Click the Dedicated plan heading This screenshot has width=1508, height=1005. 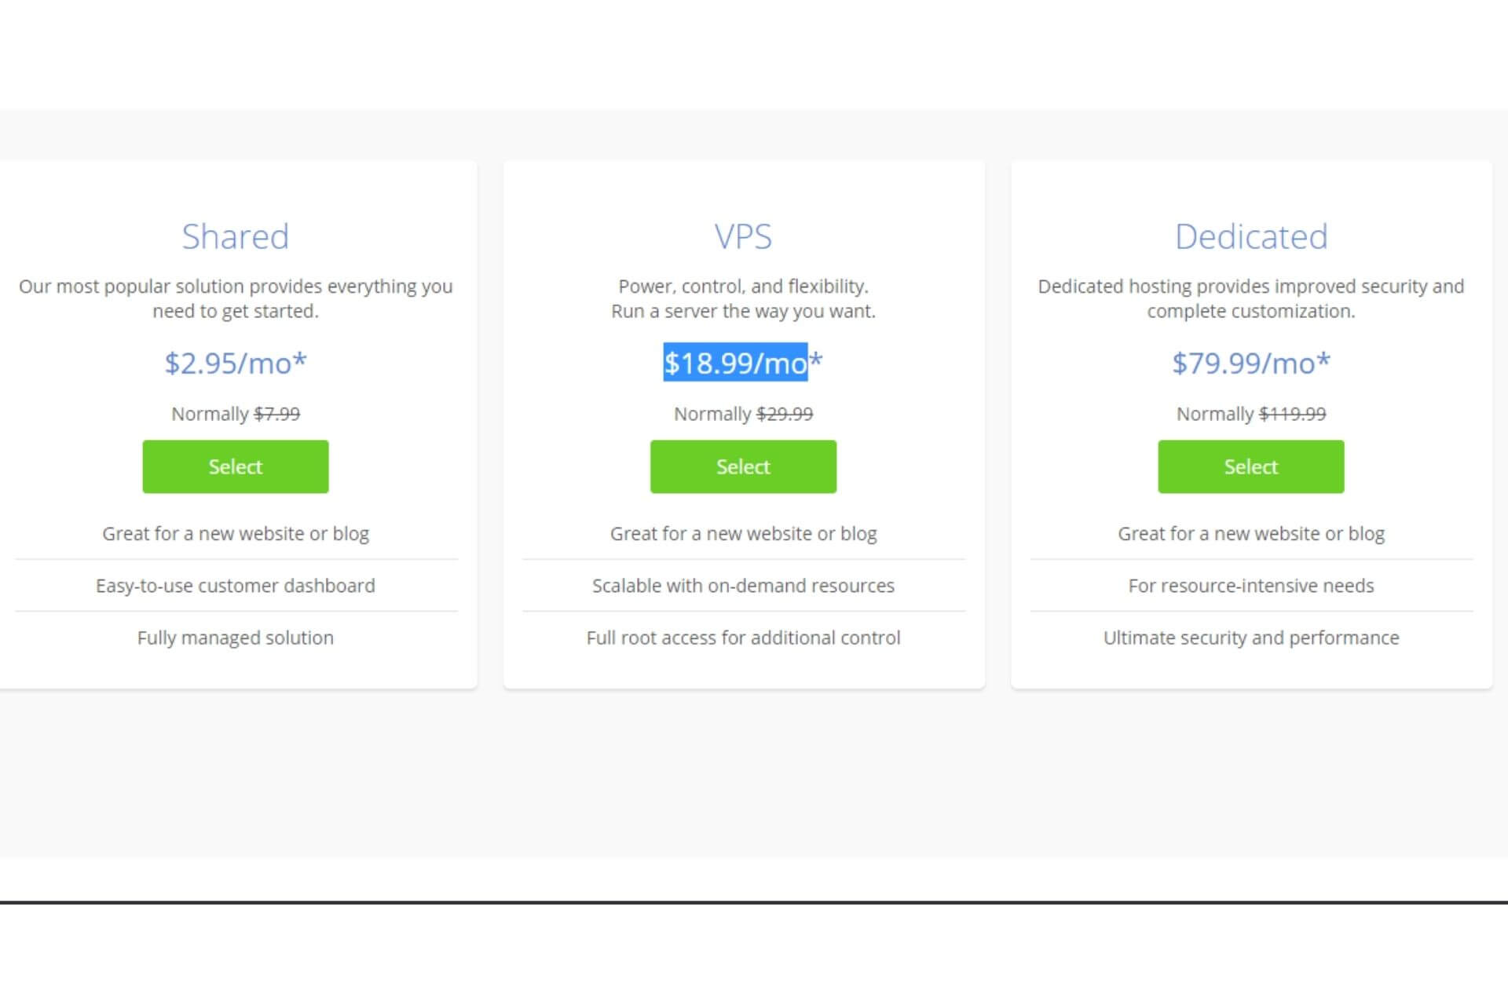(1250, 236)
